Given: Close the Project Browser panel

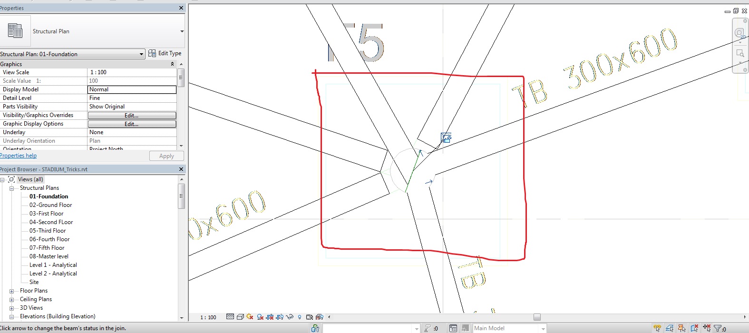Looking at the screenshot, I should click(x=181, y=169).
